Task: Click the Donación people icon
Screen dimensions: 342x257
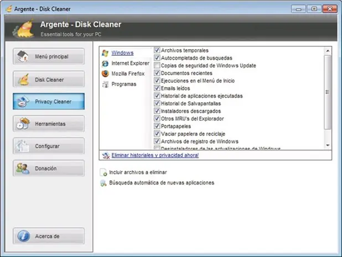Action: point(23,169)
